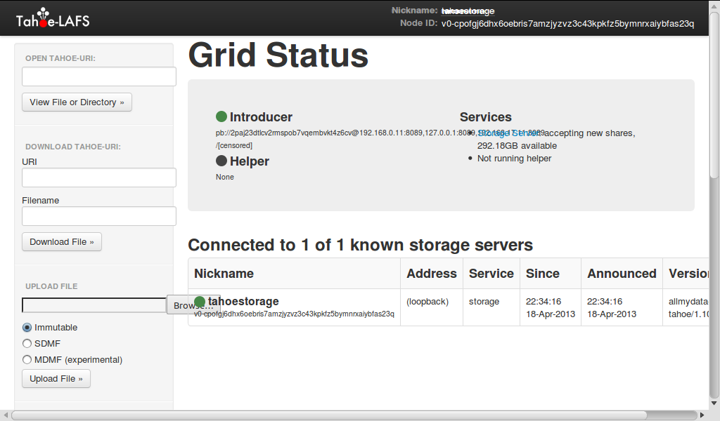Click the Not running helper text
Viewport: 720px width, 421px height.
[x=514, y=159]
